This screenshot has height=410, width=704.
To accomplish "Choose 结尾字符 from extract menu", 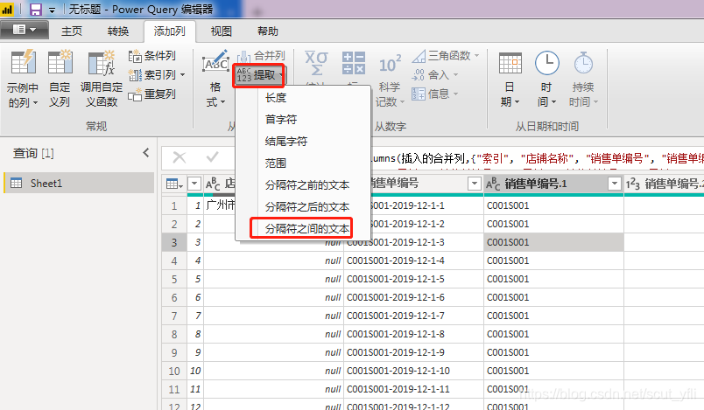I will [303, 142].
